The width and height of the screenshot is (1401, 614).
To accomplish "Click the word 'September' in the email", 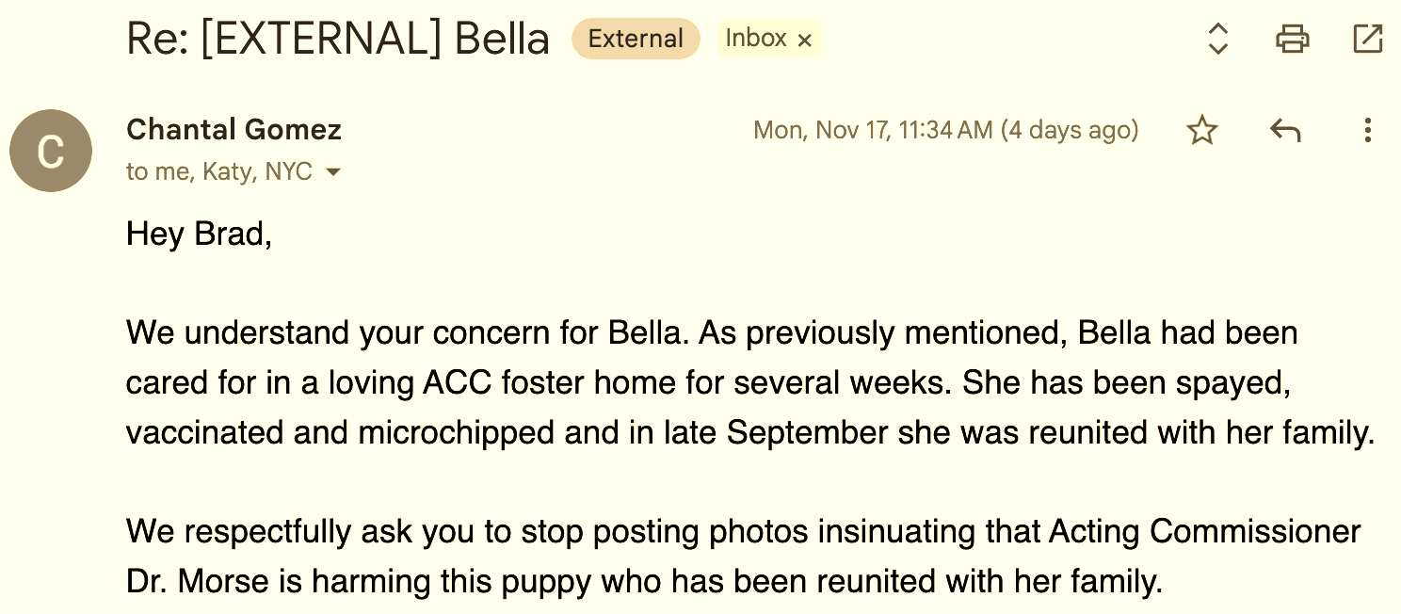I will point(807,432).
